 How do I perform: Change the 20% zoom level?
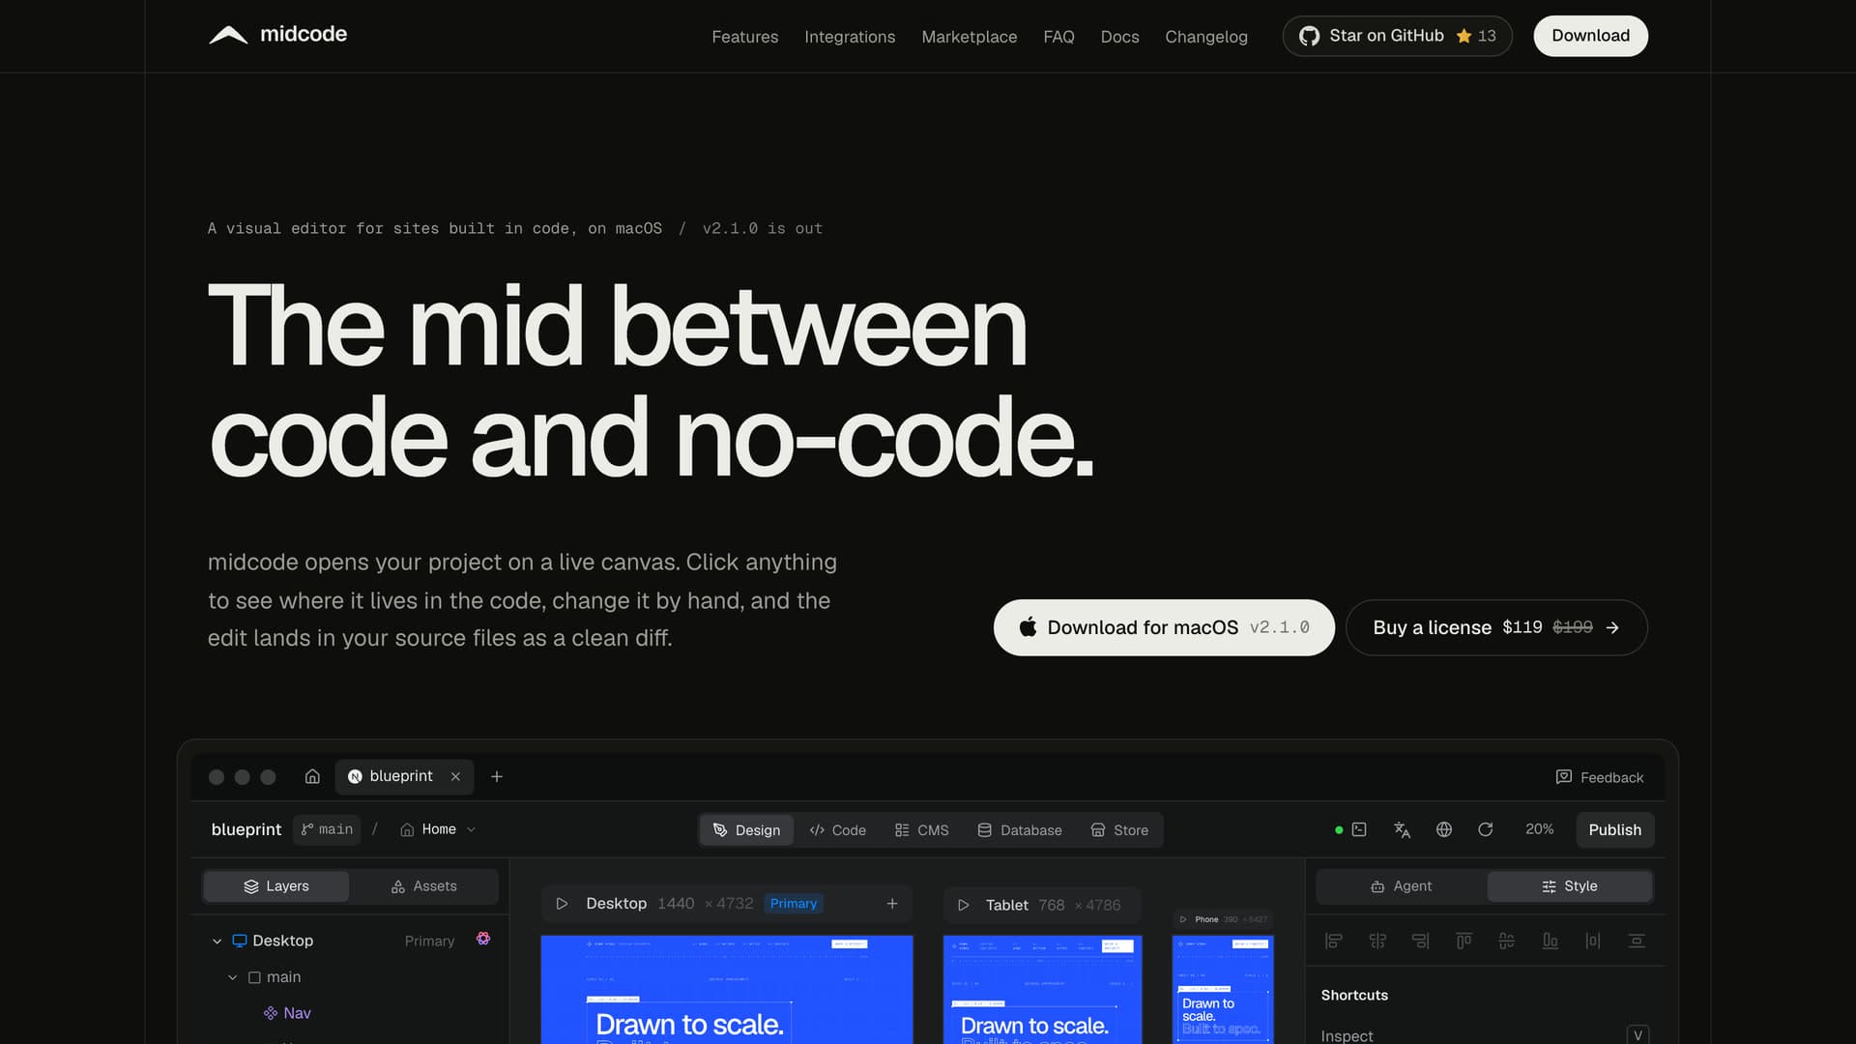tap(1539, 829)
